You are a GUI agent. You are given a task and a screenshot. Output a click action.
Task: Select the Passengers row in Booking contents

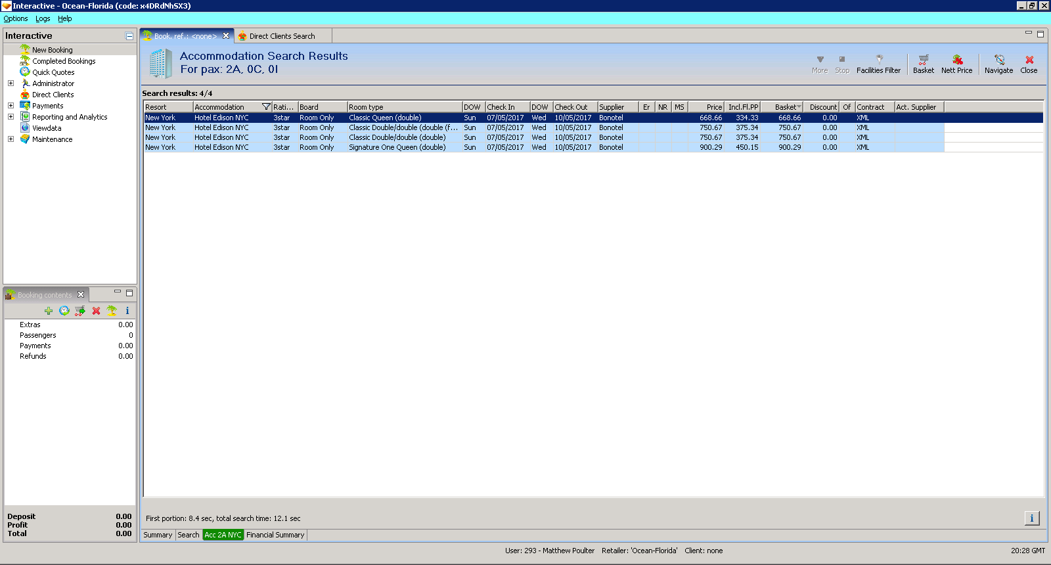(70, 335)
